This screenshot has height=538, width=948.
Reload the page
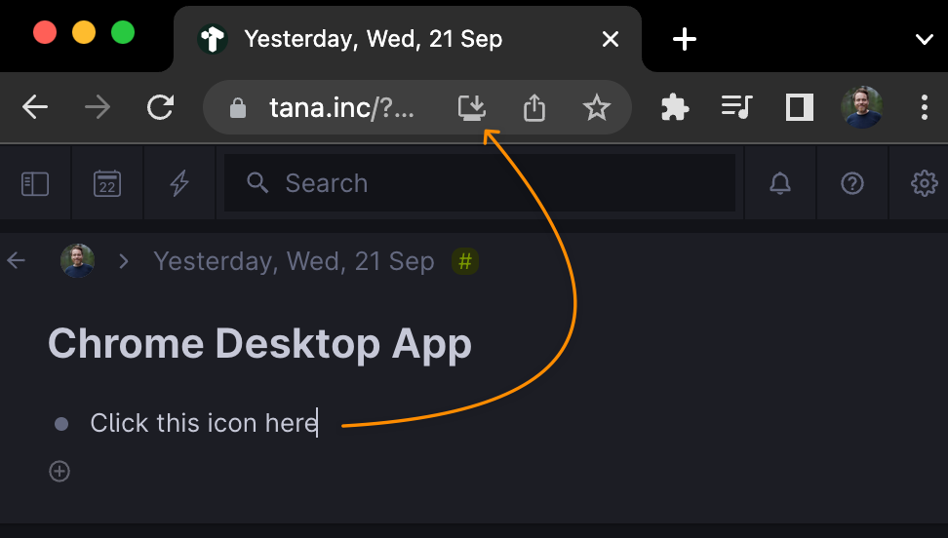point(160,107)
